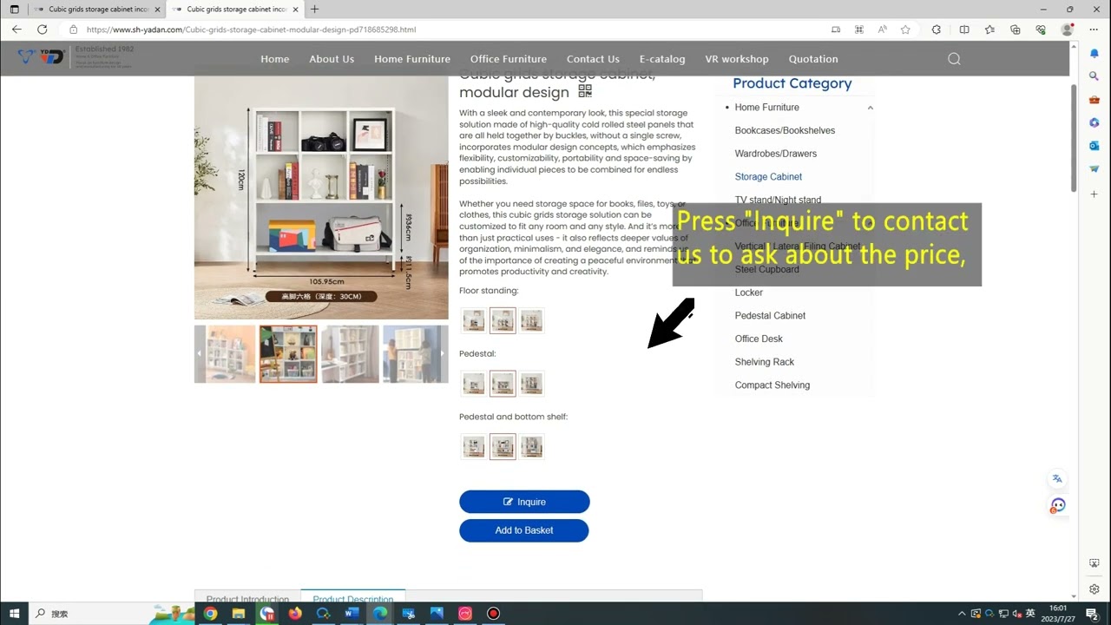Click the search magnifier icon in site header
Screen dimensions: 1111x625
[x=954, y=59]
